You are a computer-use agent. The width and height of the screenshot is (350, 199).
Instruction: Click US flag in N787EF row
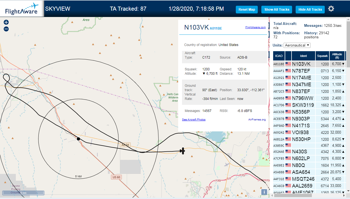click(x=288, y=71)
